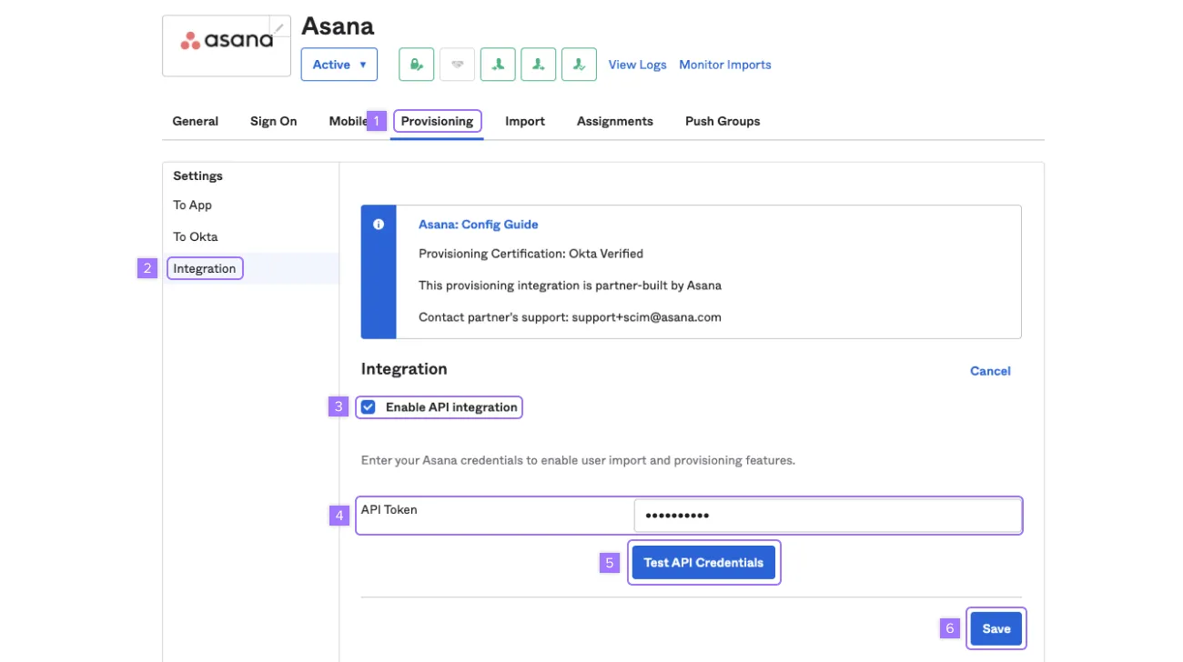The image size is (1183, 662).
Task: Click the user-with-checkmark provisioning icon
Action: tap(579, 64)
